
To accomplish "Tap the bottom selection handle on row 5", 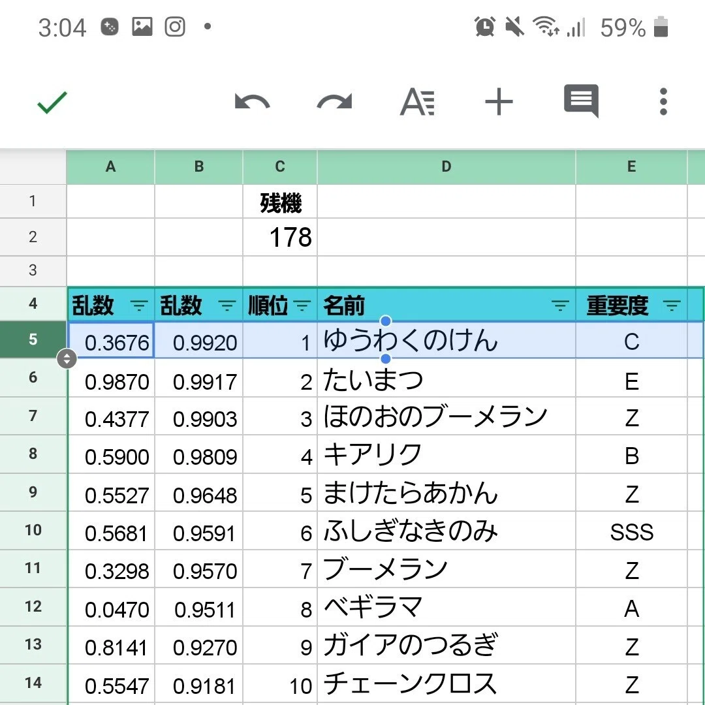I will pyautogui.click(x=386, y=358).
